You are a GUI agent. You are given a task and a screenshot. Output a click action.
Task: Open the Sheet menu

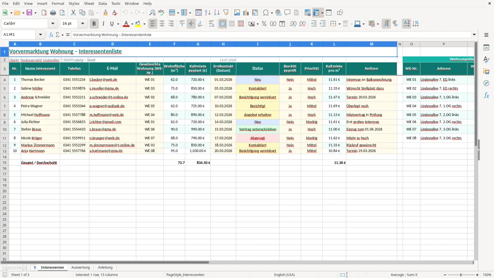(89, 3)
